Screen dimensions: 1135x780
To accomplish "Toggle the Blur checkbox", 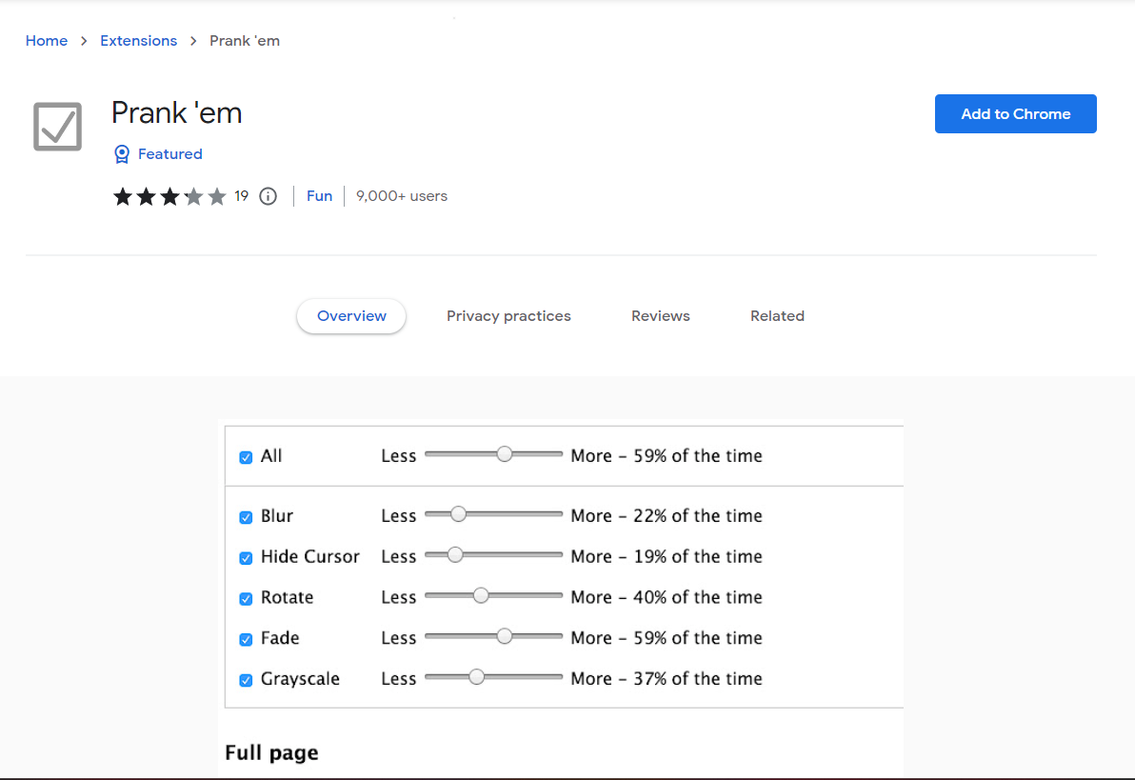I will click(246, 517).
